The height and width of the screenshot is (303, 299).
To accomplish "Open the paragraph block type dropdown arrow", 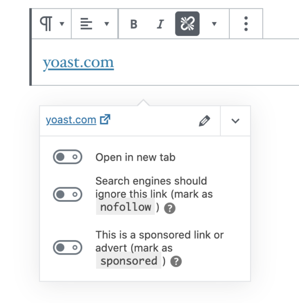I will pos(62,23).
